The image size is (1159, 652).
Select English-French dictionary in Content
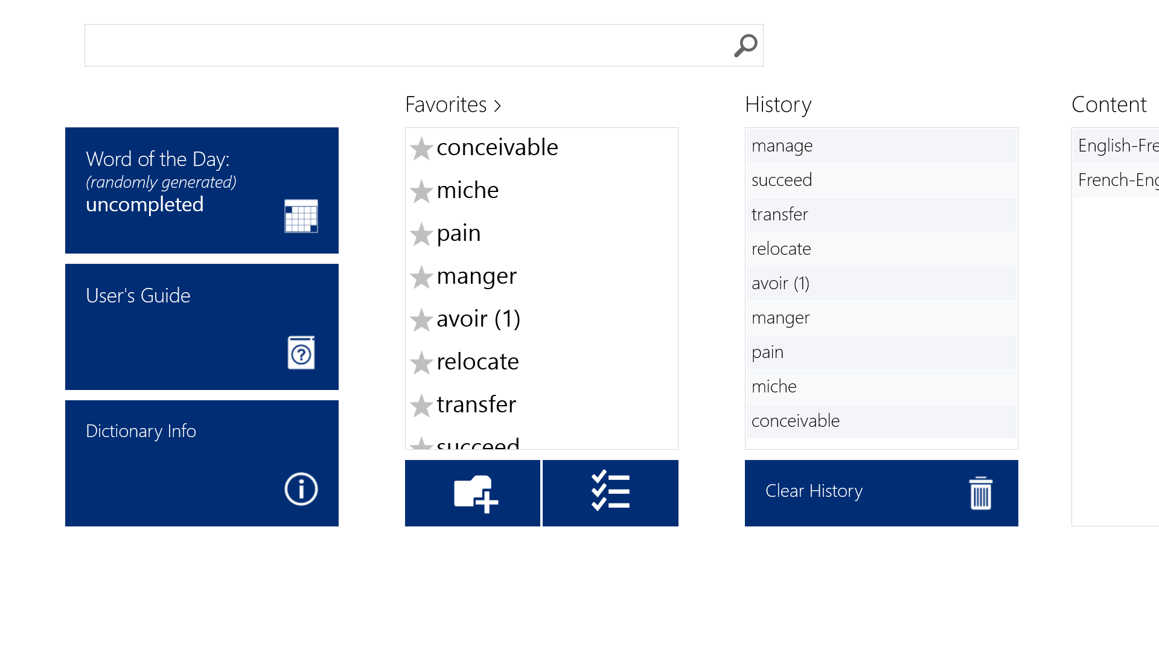click(1117, 145)
